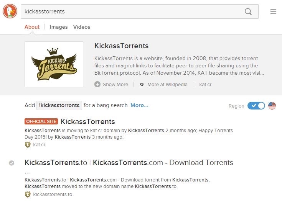Open the Official Site KickassTorrents result title
The width and height of the screenshot is (282, 201).
88,121
